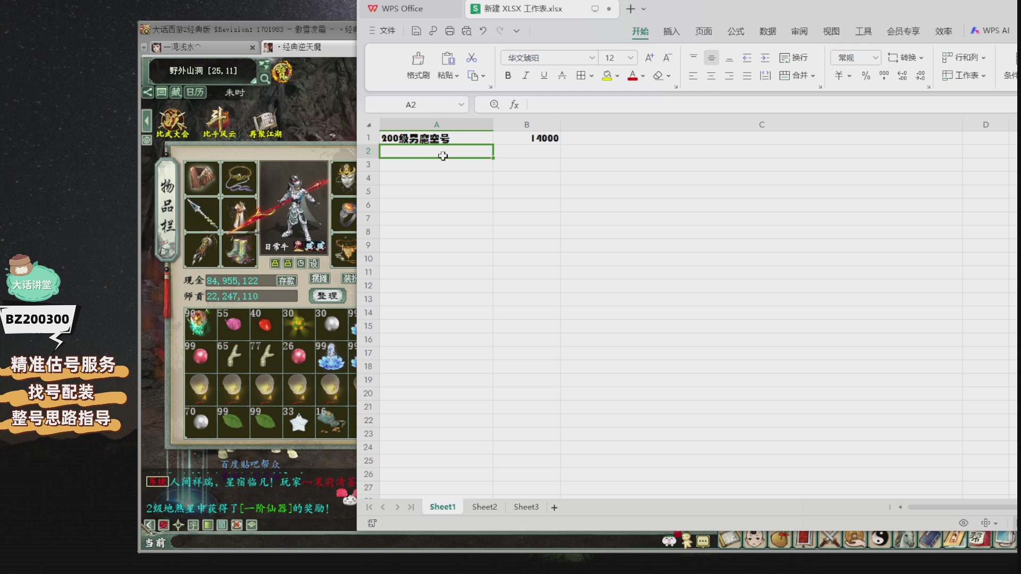Click the 整理 button in game inventory

[x=327, y=296]
